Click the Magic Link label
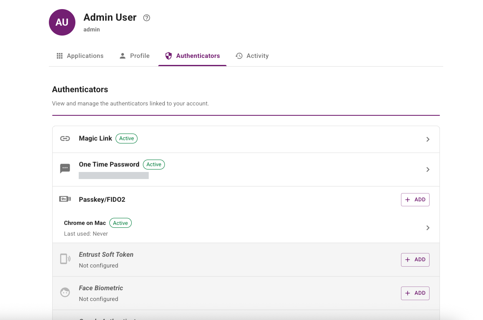This screenshot has height=320, width=483. tap(96, 139)
